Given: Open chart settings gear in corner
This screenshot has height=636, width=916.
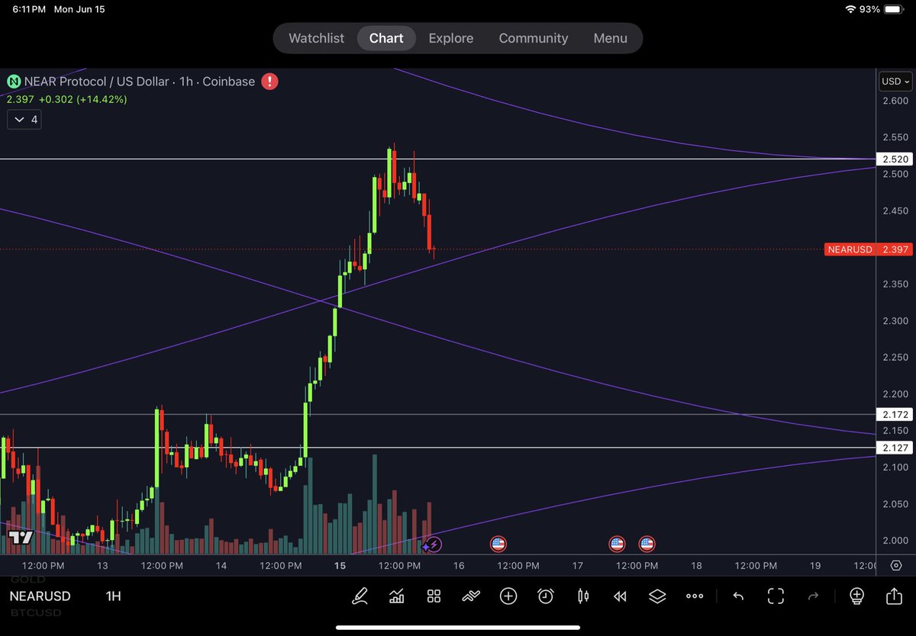Looking at the screenshot, I should click(x=896, y=566).
